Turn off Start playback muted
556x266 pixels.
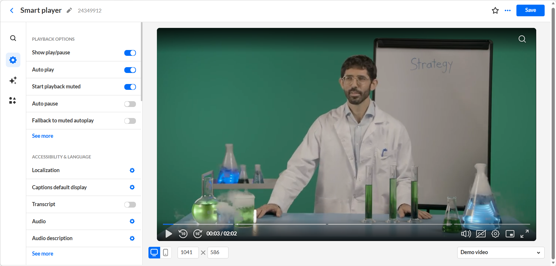tap(130, 87)
